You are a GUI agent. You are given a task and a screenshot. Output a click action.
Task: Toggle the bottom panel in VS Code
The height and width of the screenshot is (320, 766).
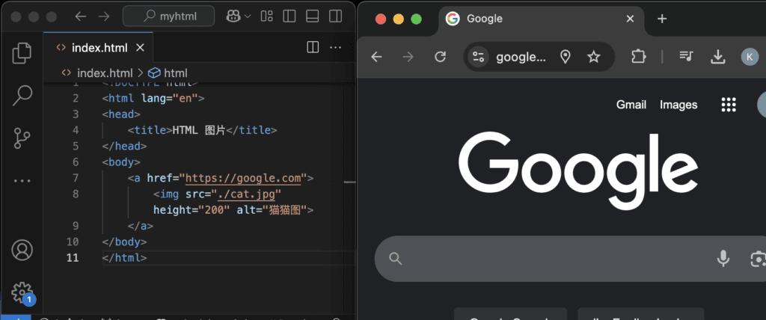tap(312, 16)
